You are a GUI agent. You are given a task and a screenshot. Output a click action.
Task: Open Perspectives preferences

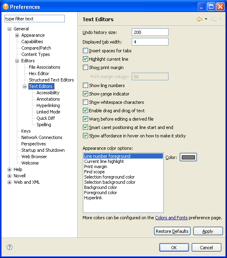click(x=34, y=144)
